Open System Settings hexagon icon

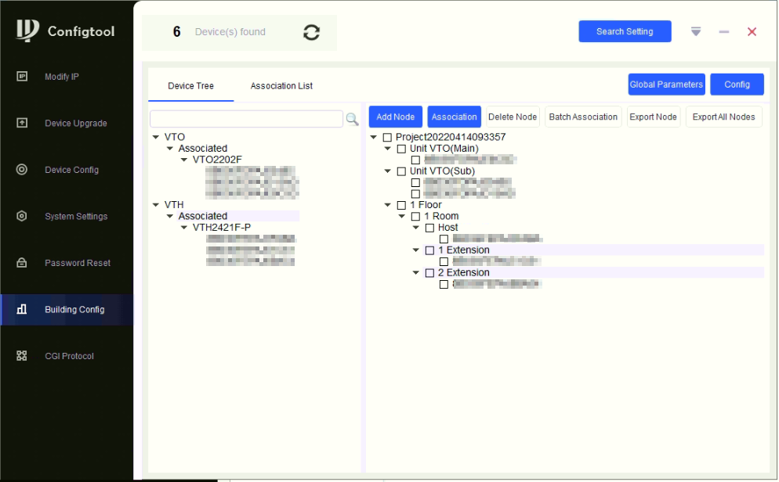tap(22, 216)
